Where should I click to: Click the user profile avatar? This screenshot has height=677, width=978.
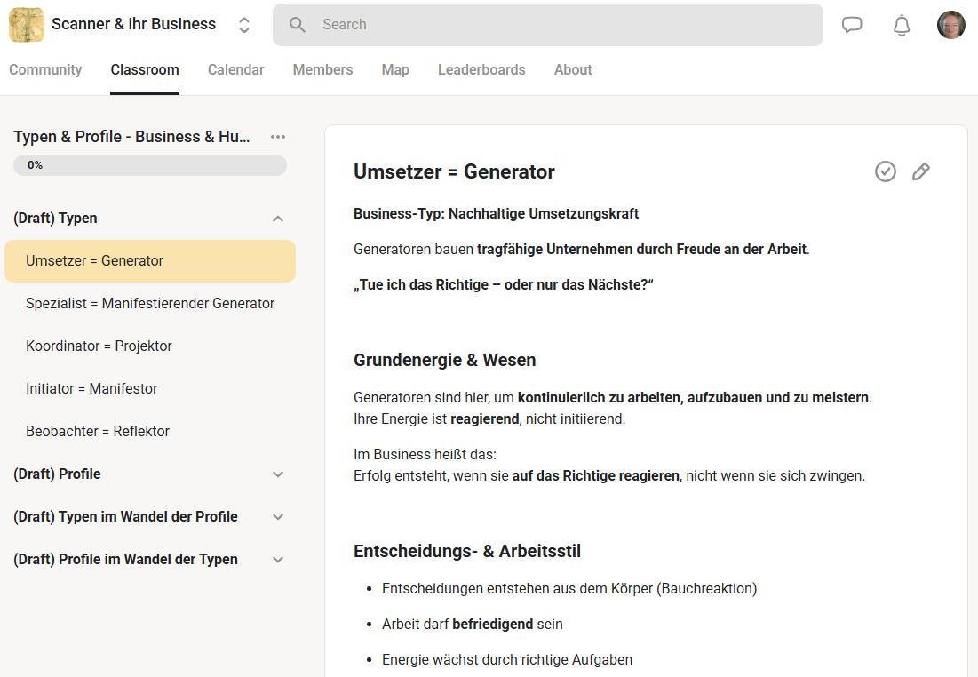coord(950,25)
